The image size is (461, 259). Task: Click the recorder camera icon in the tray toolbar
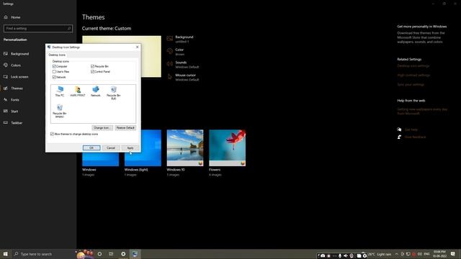click(x=323, y=256)
